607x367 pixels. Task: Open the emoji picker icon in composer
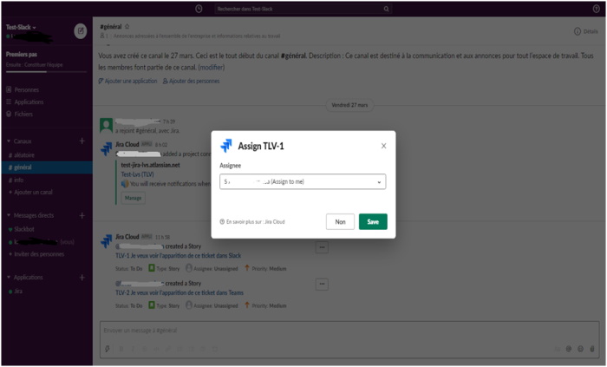tap(580, 349)
